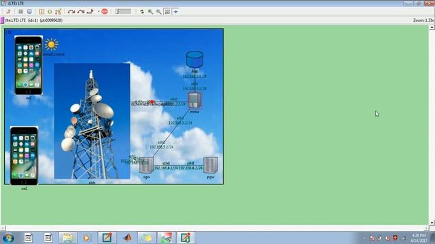Adjust the animation speed slider
This screenshot has width=435, height=244.
click(124, 12)
